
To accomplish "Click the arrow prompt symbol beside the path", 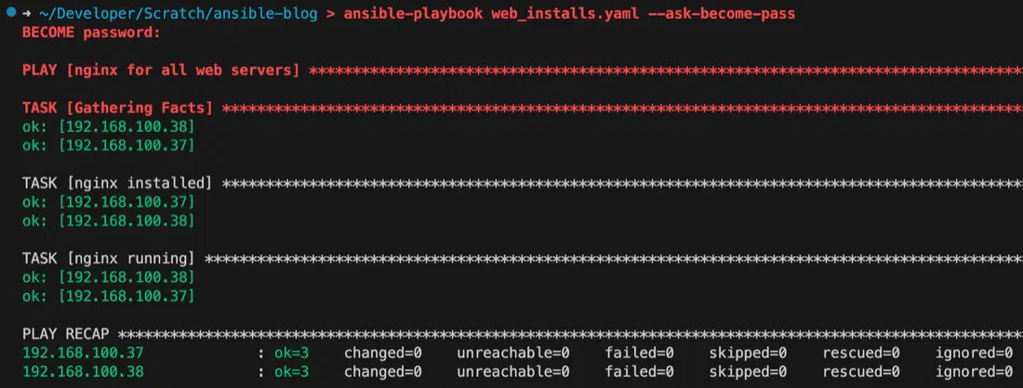I will 27,14.
